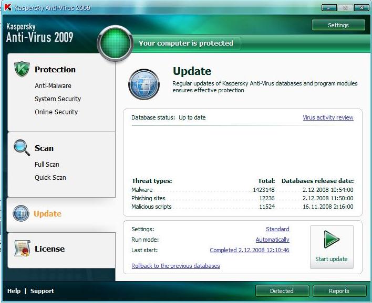Viewport: 372px width, 303px height.
Task: Click the green shield Protection icon
Action: (x=22, y=69)
